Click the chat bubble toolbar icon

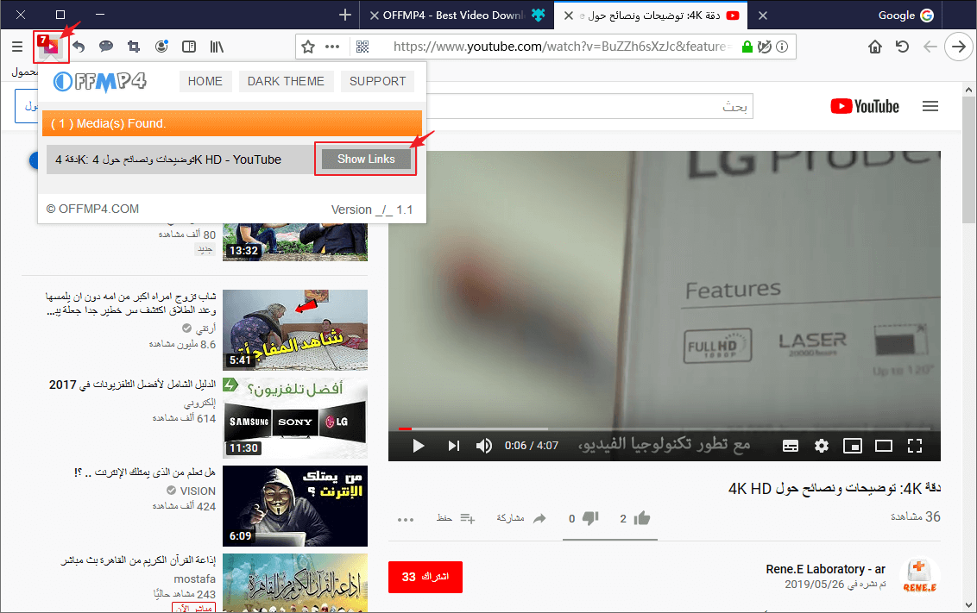pyautogui.click(x=106, y=46)
